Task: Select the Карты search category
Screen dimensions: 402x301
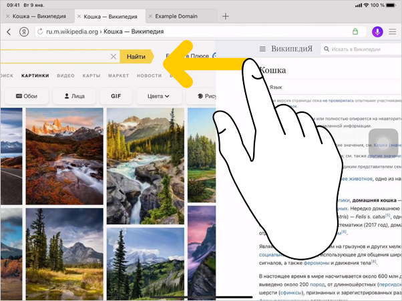Action: click(91, 76)
